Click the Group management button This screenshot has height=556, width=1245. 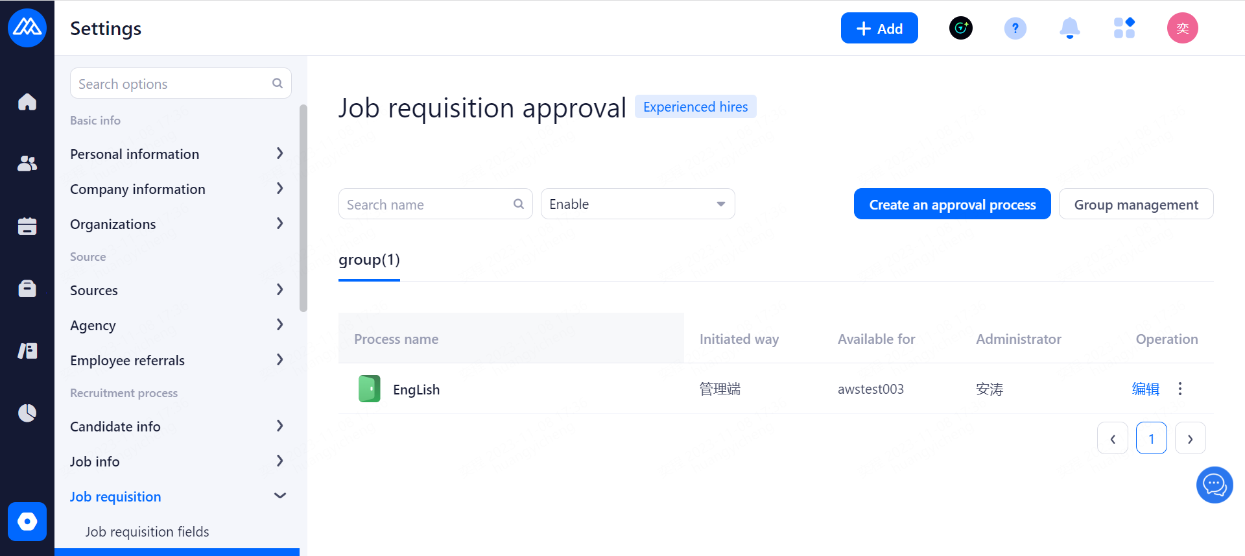1135,204
